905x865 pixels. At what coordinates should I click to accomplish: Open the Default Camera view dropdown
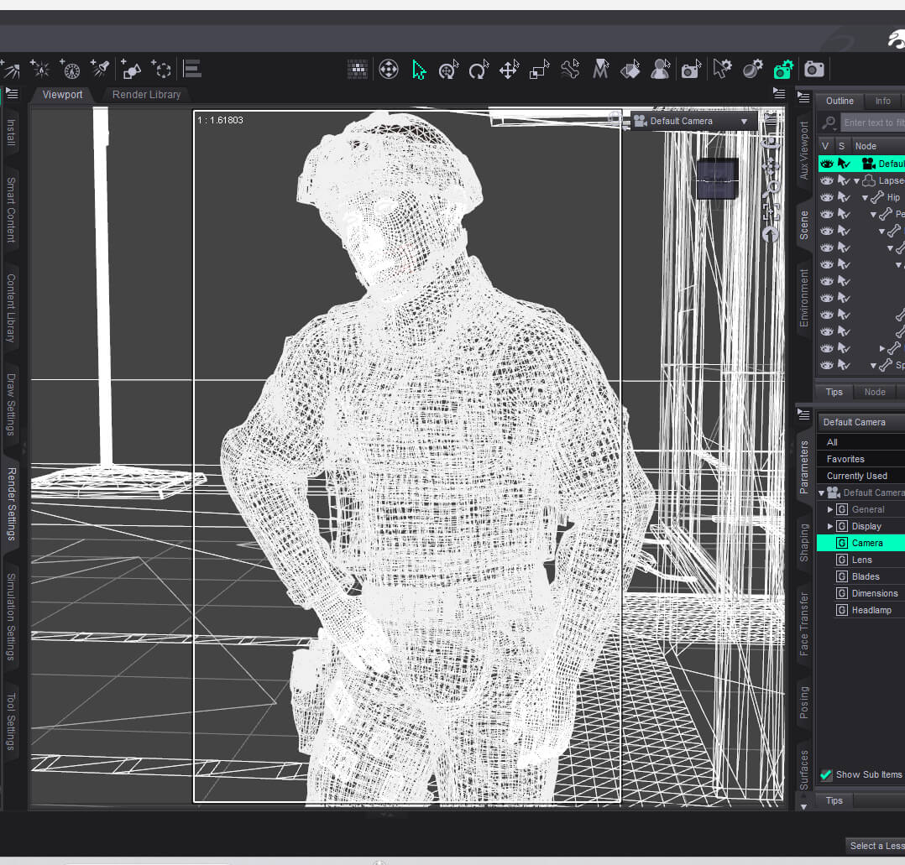click(693, 121)
